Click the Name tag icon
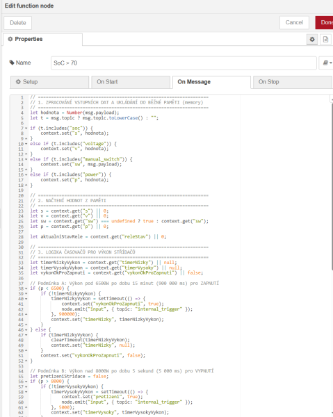The height and width of the screenshot is (417, 333). [x=12, y=63]
